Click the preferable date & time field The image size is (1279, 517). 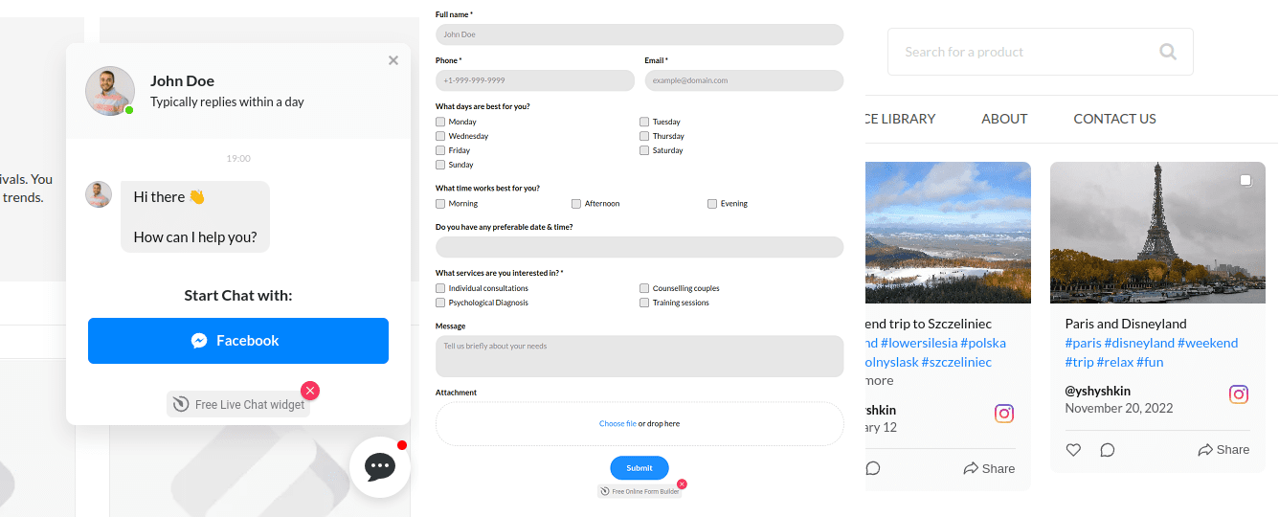pyautogui.click(x=639, y=247)
